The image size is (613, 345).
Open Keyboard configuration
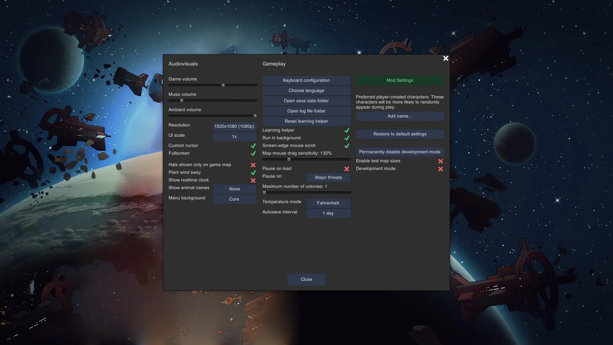pos(306,80)
